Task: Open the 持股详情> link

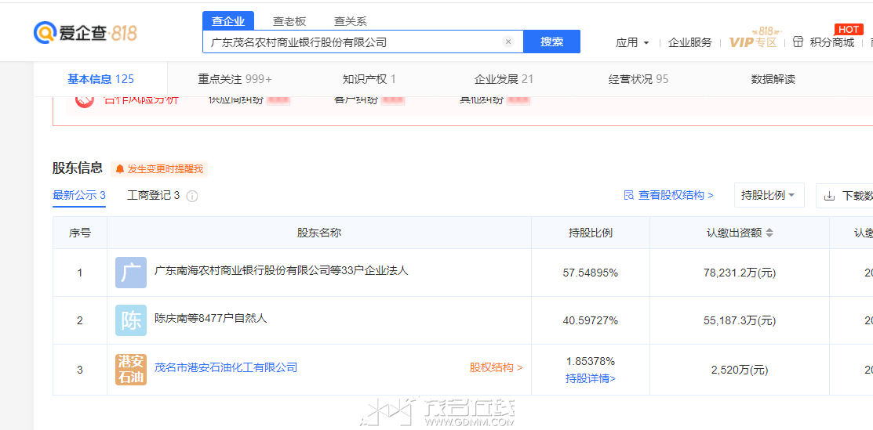Action: click(591, 379)
